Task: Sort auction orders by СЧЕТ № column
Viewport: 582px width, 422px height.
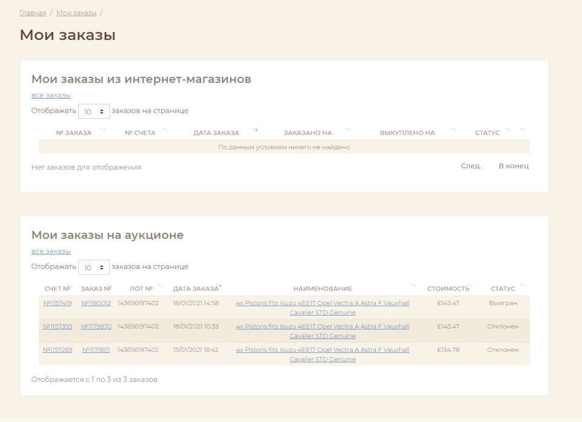Action: tap(57, 289)
